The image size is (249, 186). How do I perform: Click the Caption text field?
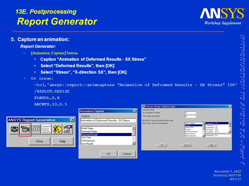click(108, 120)
